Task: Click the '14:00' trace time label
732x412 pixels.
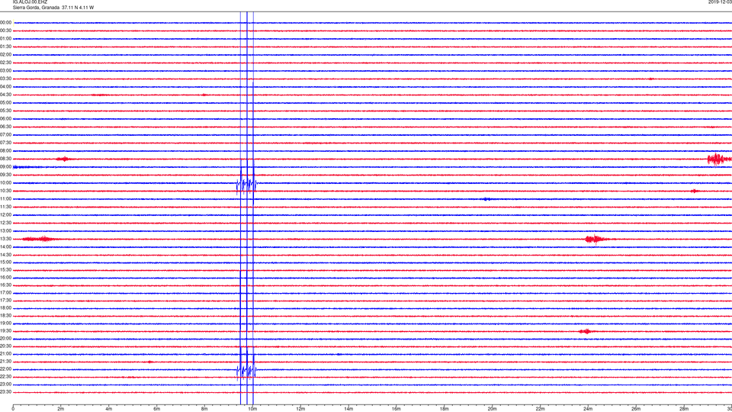Action: (5, 247)
